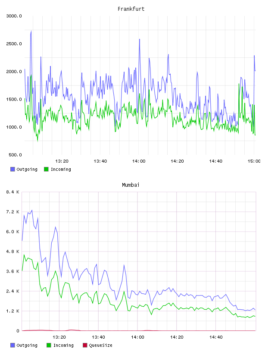Click the 1000.0 y-axis label in Frankfurt
Viewport: 262px width, 352px height.
tap(14, 127)
